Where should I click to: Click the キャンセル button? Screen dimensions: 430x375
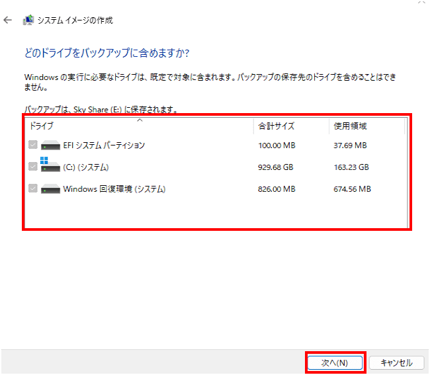pos(396,362)
